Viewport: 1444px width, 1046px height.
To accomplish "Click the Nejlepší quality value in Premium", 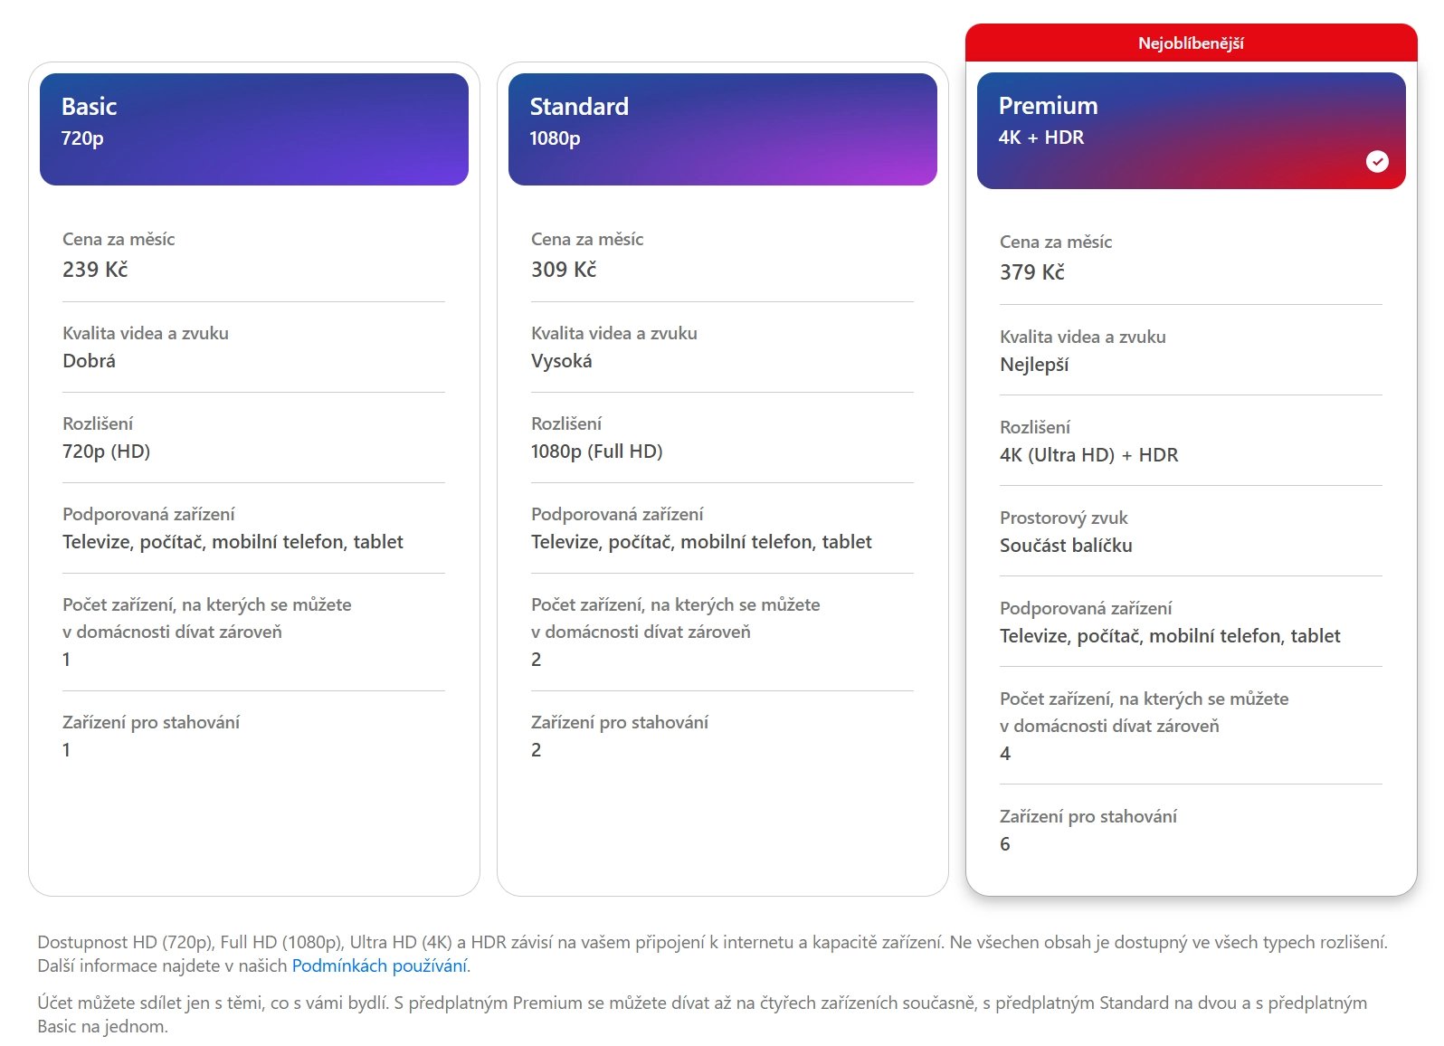I will tap(1034, 365).
